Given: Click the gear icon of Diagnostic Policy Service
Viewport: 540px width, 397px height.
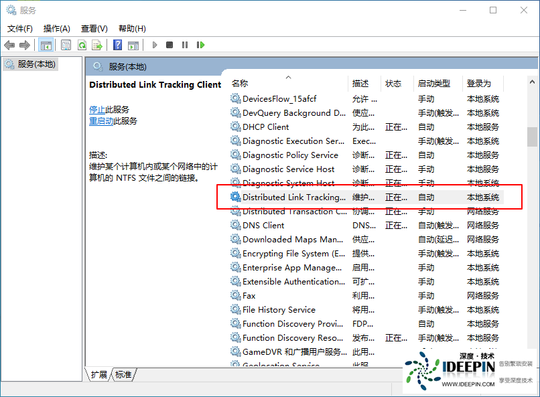Looking at the screenshot, I should [x=236, y=155].
